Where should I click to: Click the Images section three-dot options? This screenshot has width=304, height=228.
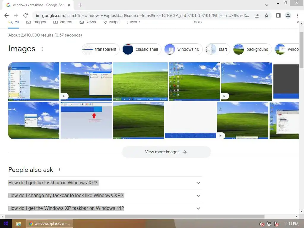coord(42,49)
